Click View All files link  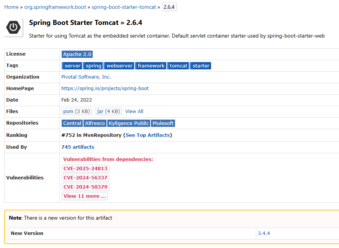[x=134, y=112]
